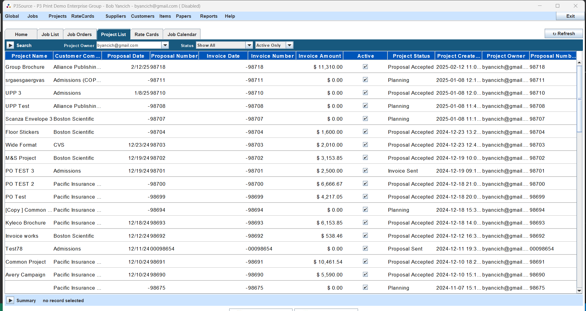
Task: Click the Search panel arrow icon
Action: click(10, 45)
